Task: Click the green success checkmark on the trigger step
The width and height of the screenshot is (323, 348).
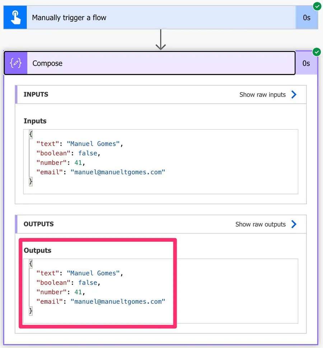Action: [x=317, y=6]
